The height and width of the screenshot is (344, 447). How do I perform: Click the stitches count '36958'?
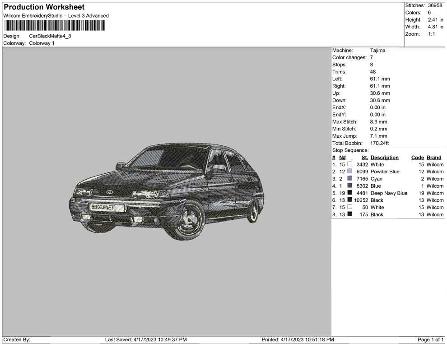(x=435, y=5)
